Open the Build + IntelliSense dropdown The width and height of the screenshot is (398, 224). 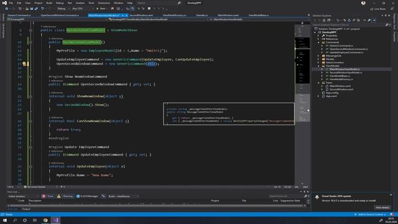(x=123, y=197)
